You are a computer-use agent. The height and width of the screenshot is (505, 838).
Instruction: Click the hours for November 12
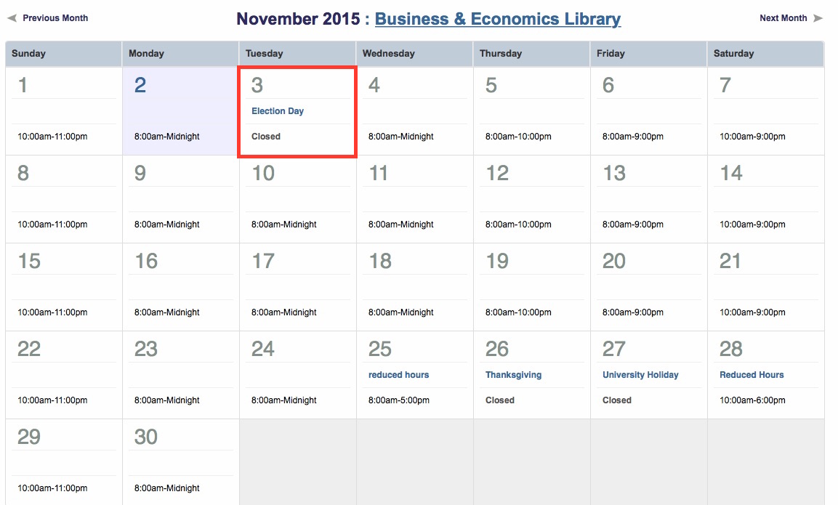click(x=518, y=225)
